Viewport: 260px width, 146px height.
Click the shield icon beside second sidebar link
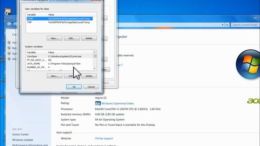9,48
